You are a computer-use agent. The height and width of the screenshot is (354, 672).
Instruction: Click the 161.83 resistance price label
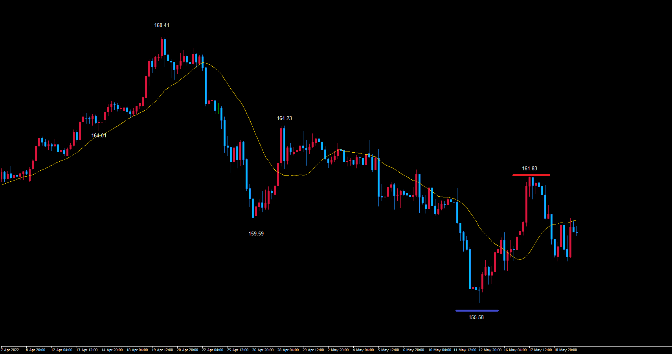(x=529, y=169)
